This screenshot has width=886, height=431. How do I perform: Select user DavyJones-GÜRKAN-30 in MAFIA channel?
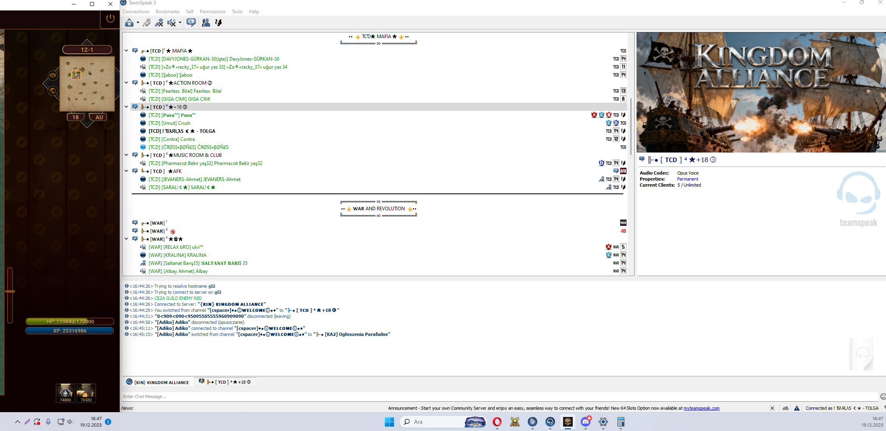pyautogui.click(x=214, y=59)
